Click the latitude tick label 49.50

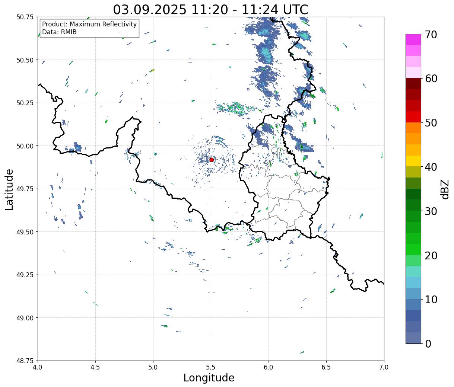point(25,232)
